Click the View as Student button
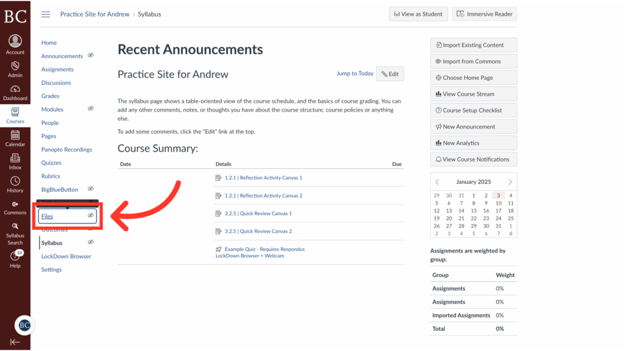This screenshot has height=351, width=624. (418, 13)
